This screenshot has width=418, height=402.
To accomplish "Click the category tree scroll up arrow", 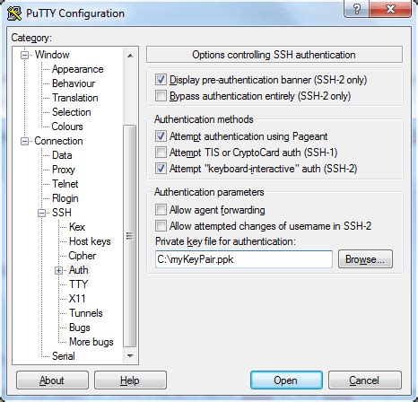I will [x=130, y=56].
